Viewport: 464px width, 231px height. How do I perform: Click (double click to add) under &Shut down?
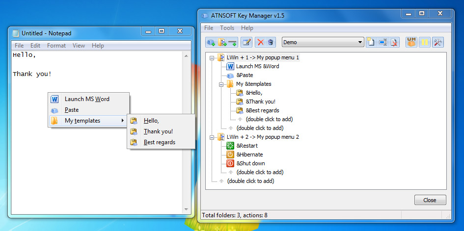(x=260, y=172)
